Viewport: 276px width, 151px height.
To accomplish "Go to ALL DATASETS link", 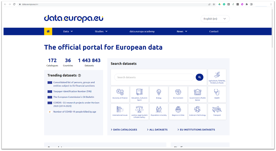I will click(157, 130).
